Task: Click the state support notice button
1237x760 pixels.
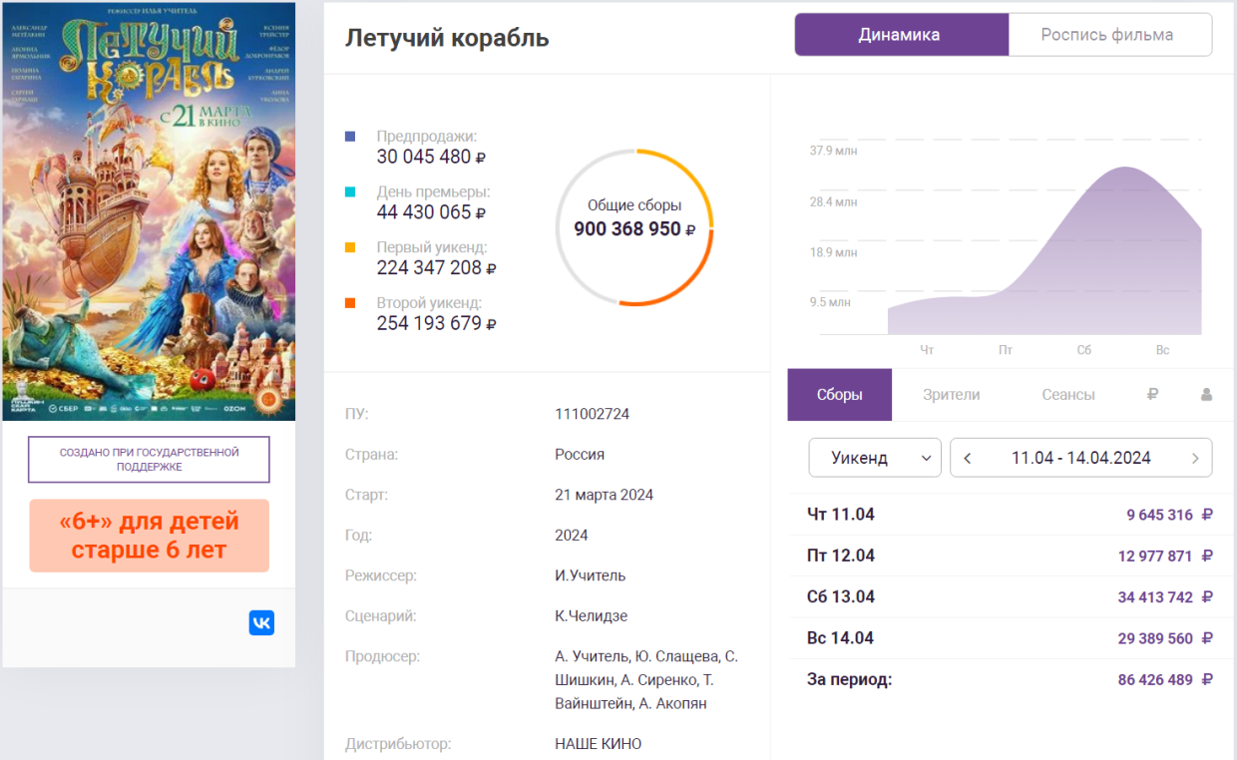Action: 149,459
